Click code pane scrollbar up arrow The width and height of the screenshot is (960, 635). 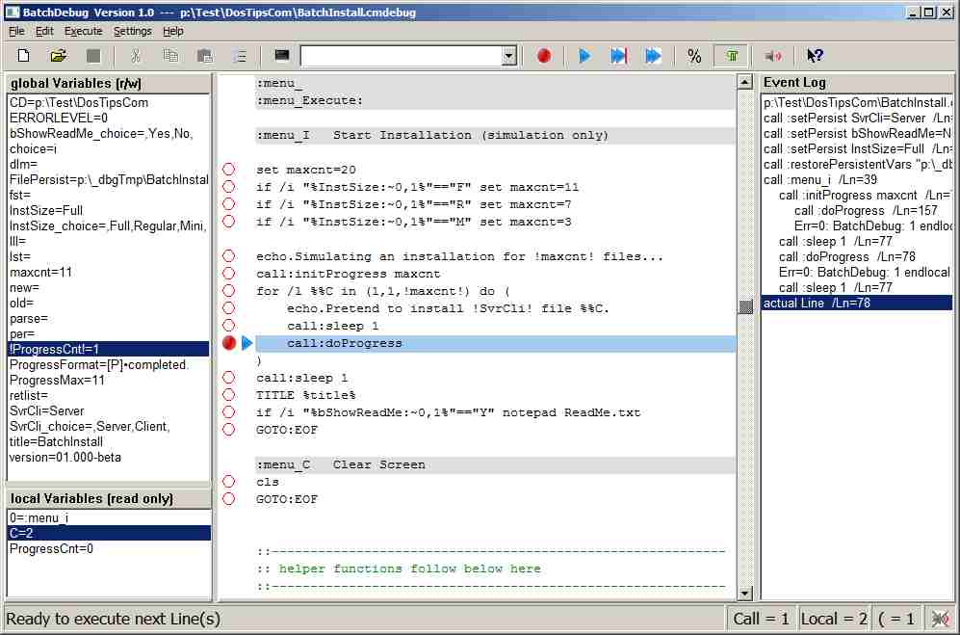[744, 82]
